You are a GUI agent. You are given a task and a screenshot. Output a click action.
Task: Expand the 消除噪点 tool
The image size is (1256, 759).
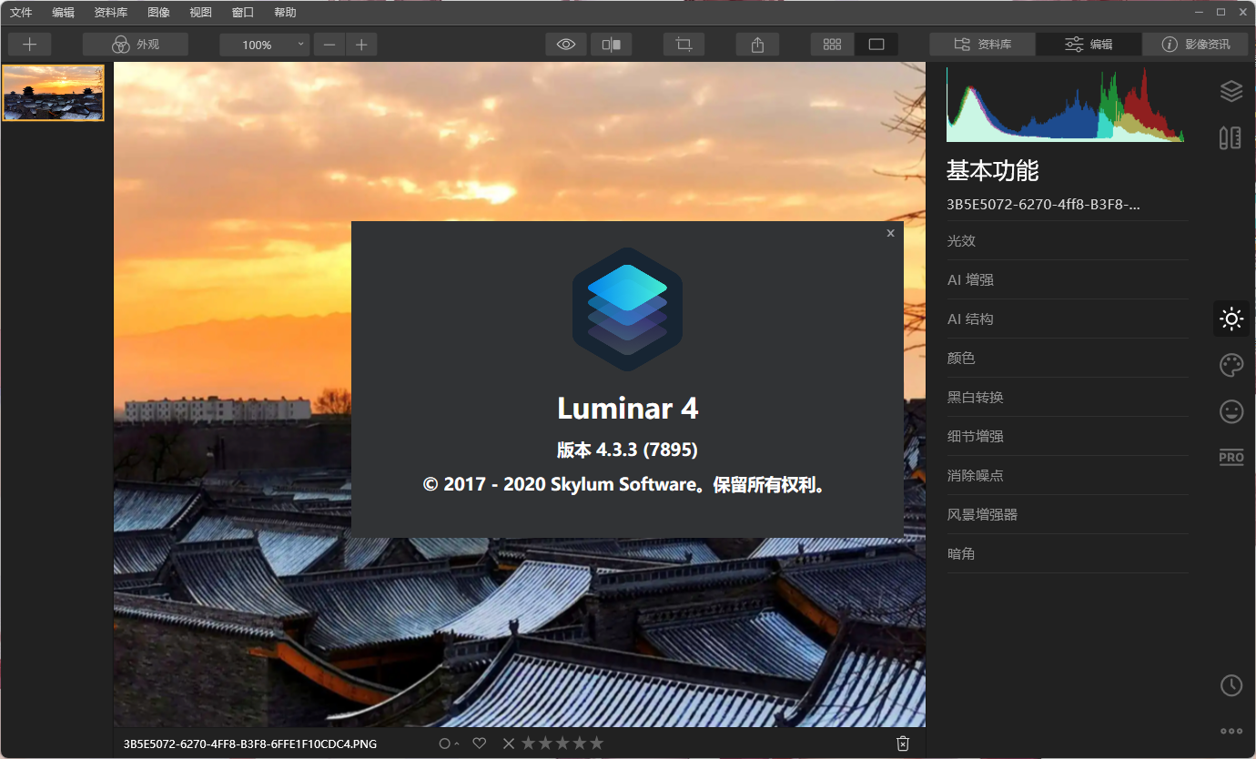tap(1068, 476)
